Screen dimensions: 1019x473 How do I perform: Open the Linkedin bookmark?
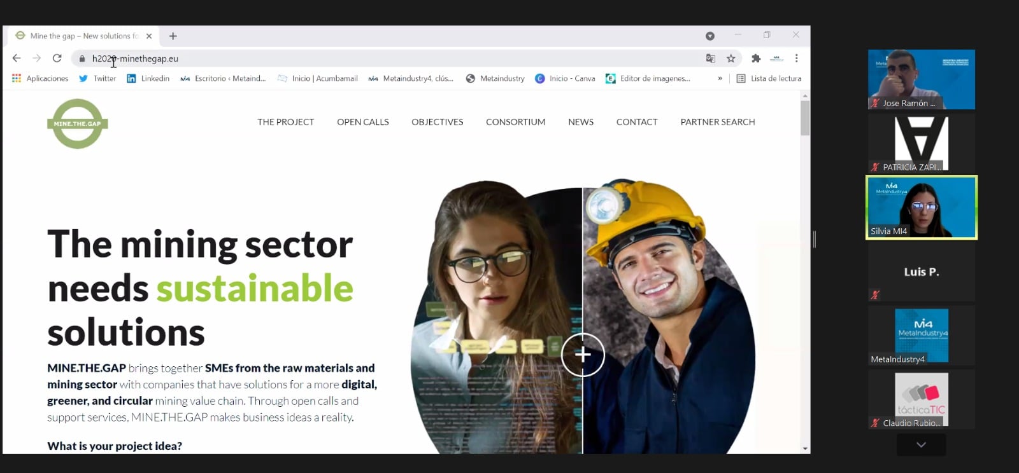148,79
